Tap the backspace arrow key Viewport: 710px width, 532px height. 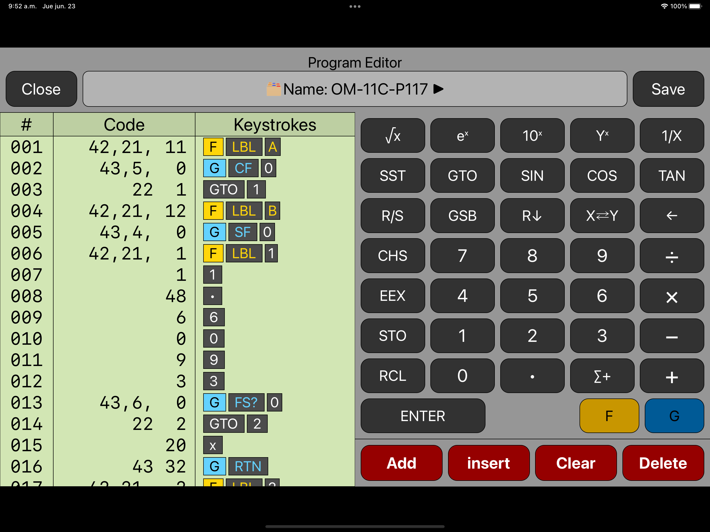coord(672,216)
